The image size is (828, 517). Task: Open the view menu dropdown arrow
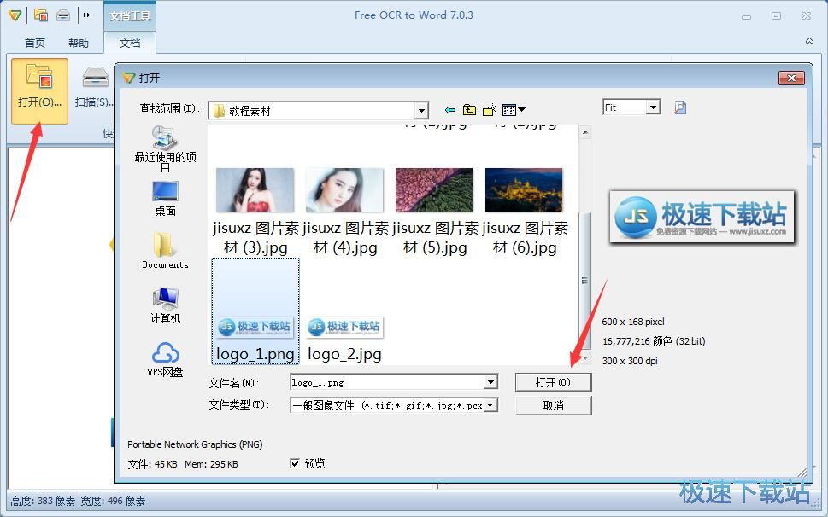coord(522,110)
